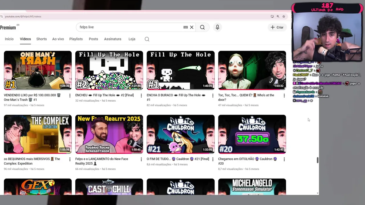Click the 8,7 mil visualizações text
The width and height of the screenshot is (365, 205).
pos(230,169)
